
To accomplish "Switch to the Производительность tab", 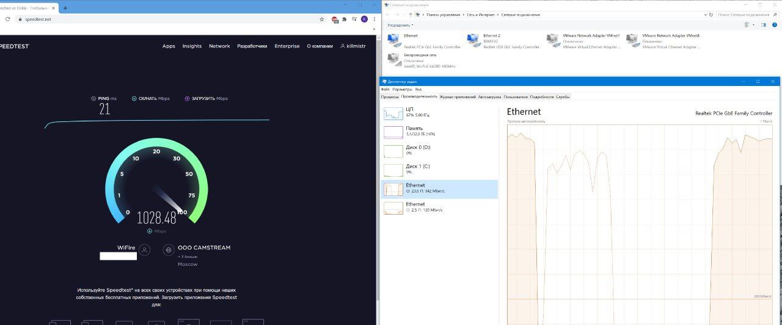I will 419,96.
